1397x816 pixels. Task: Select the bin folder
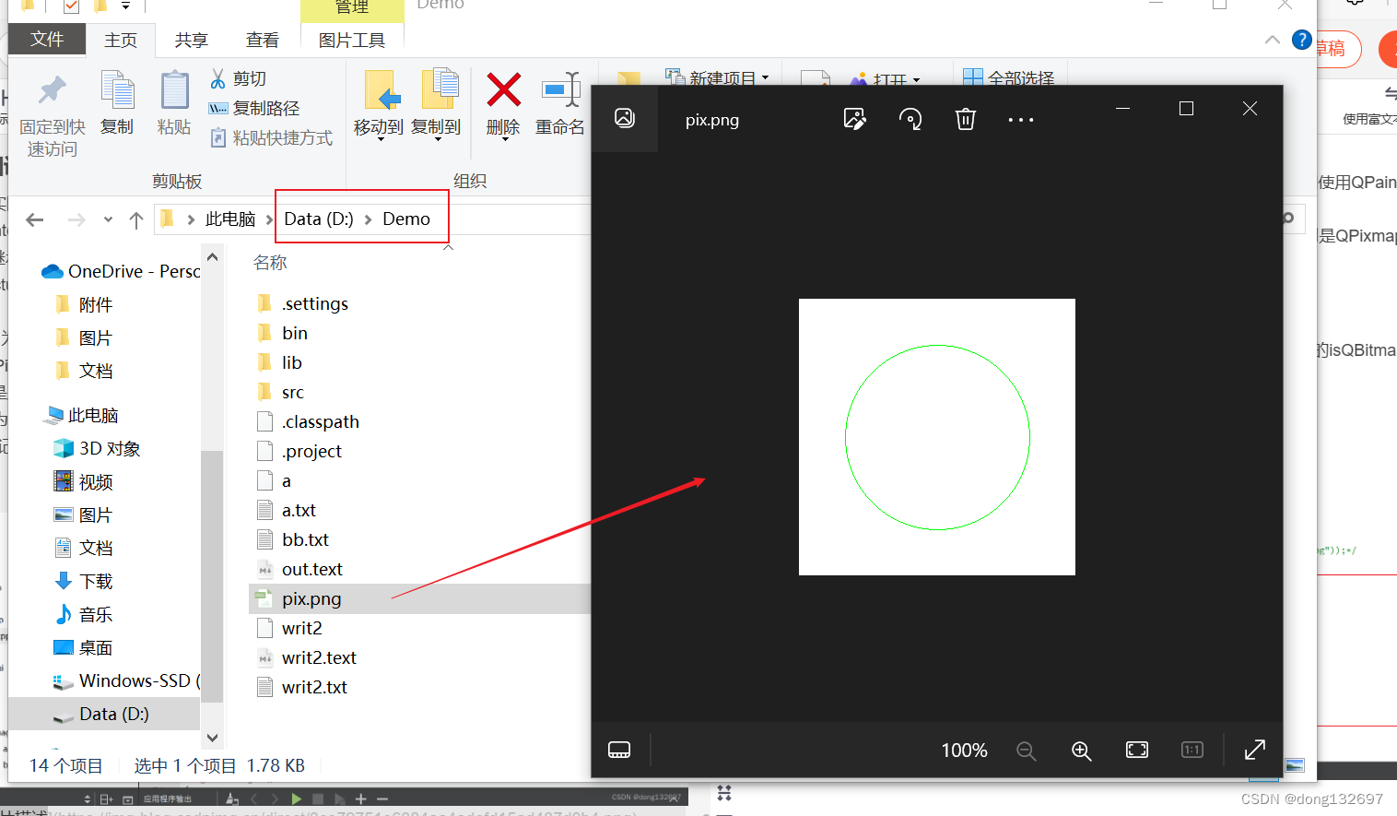point(282,333)
